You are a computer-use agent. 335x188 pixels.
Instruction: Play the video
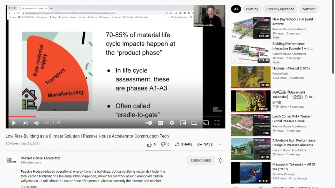(14, 123)
